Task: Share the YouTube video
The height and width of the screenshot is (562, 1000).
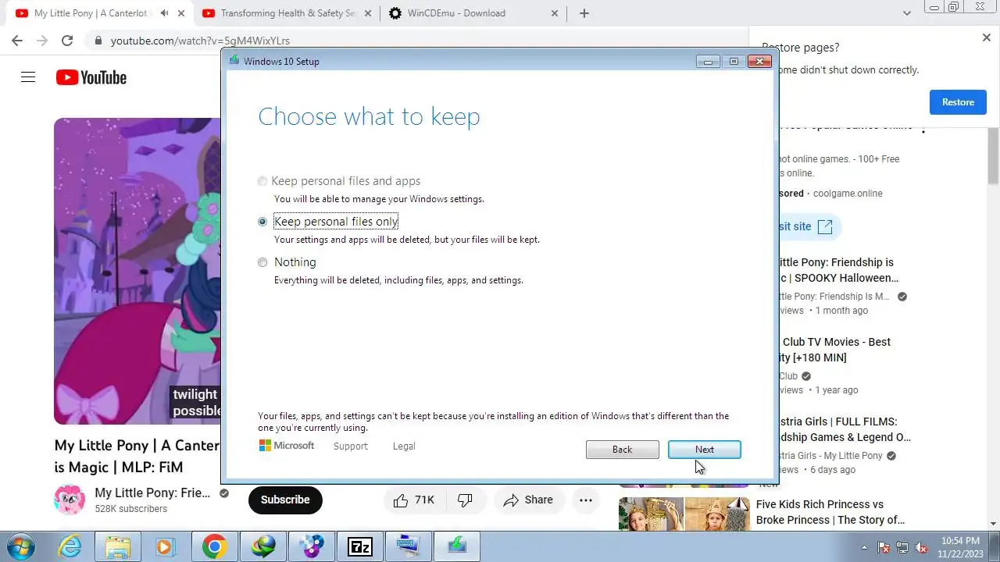Action: 528,500
